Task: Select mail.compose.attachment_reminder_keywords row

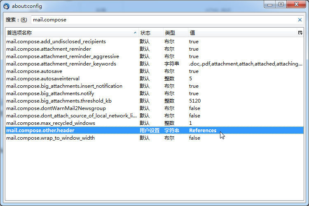Action: point(154,64)
